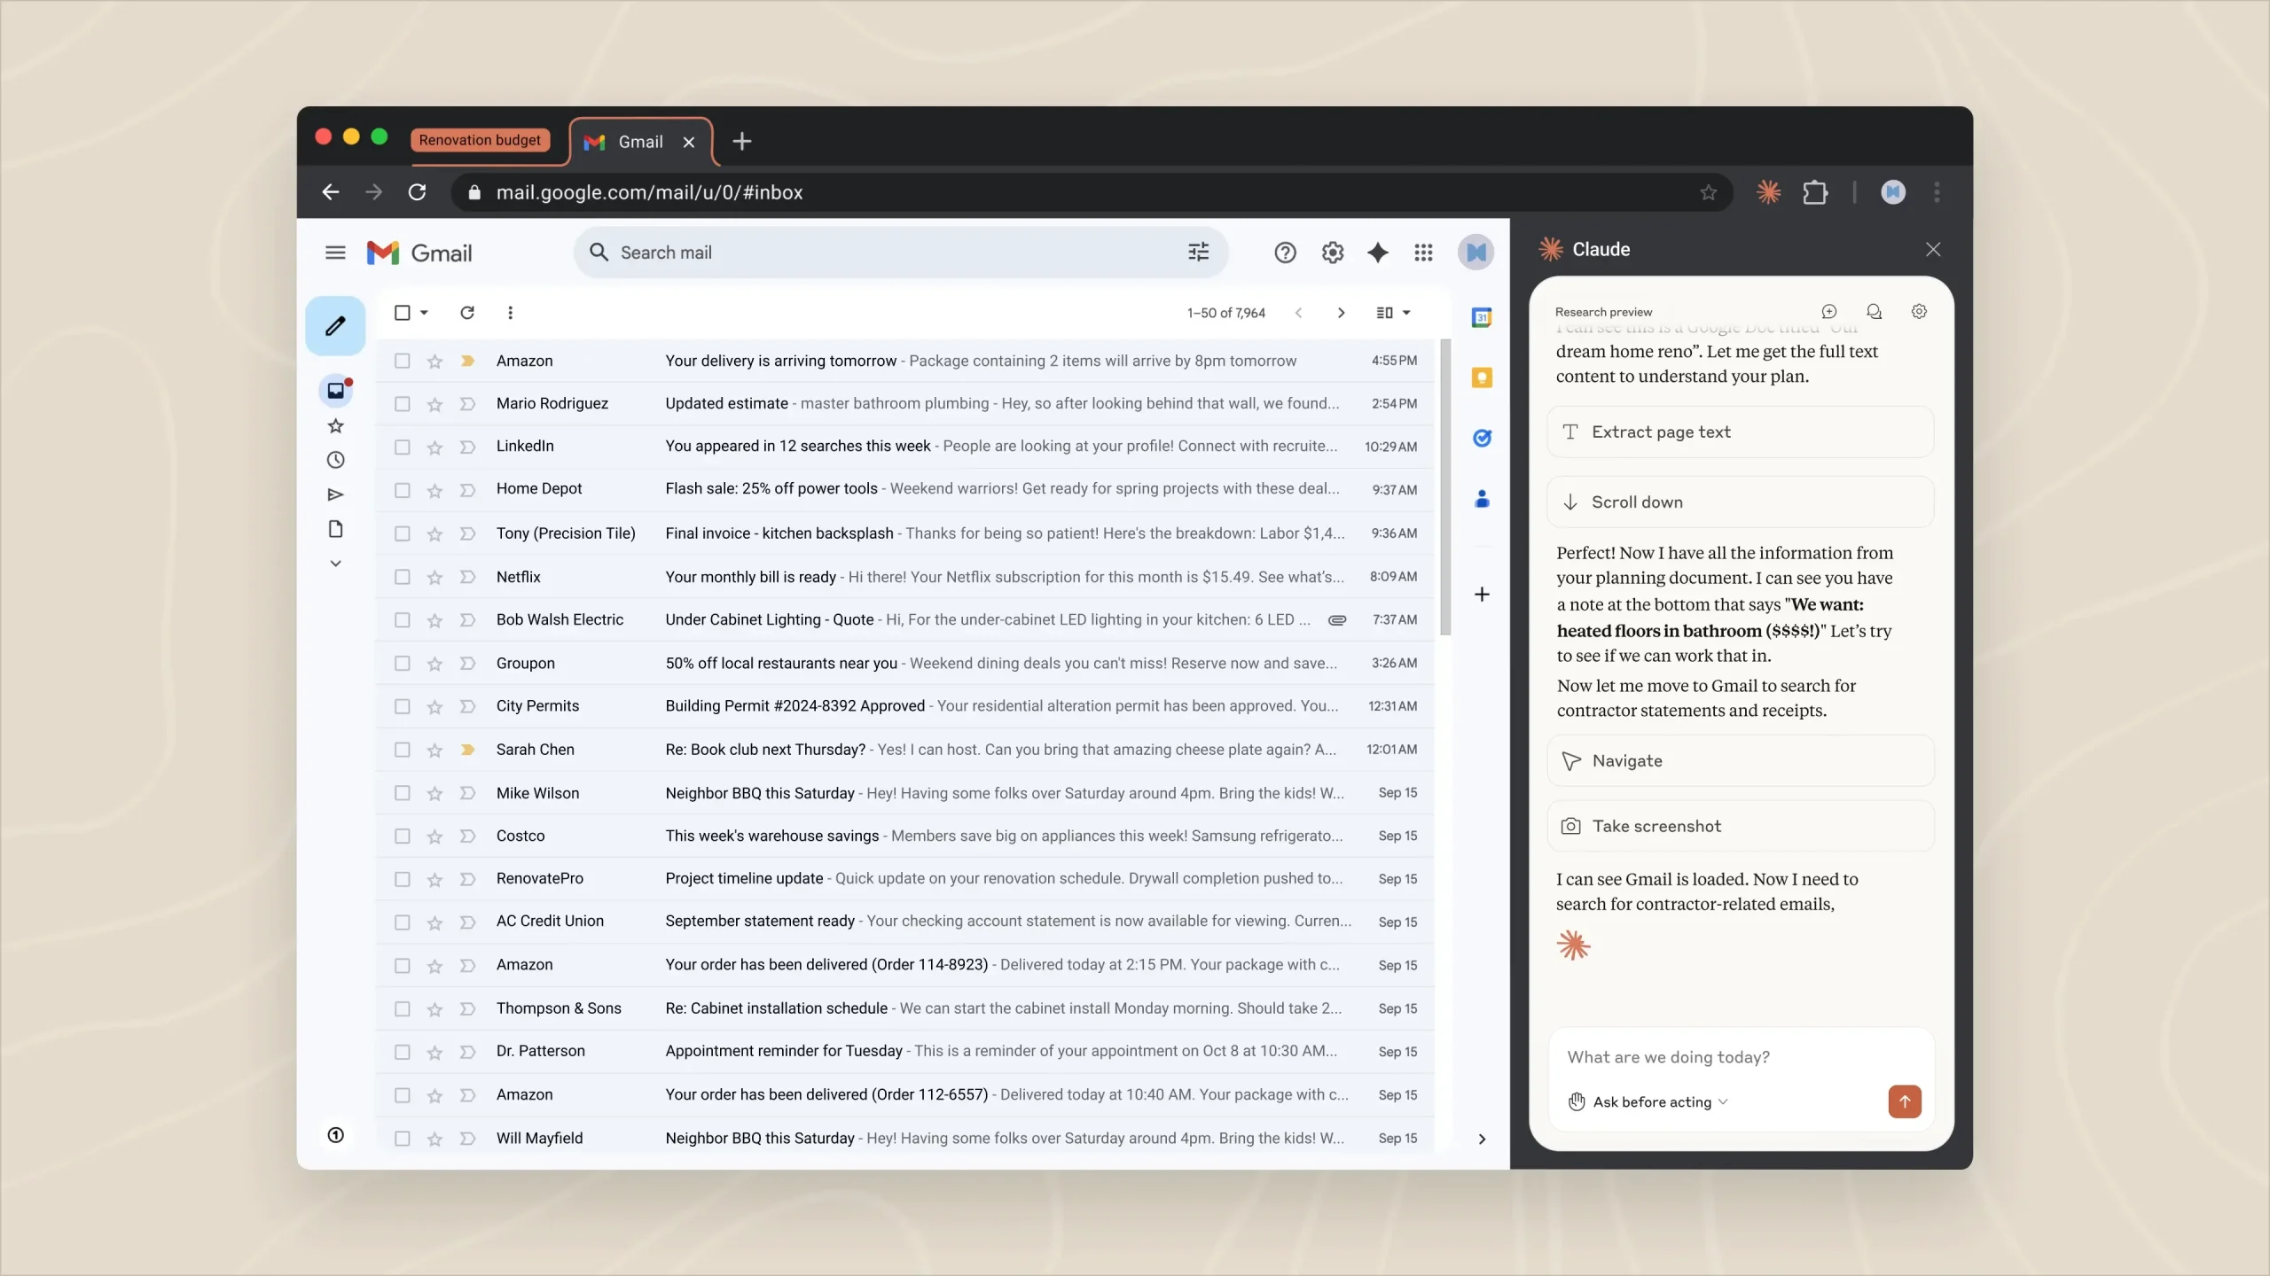Screen dimensions: 2270x1276
Task: Open Gmail settings gear icon
Action: point(1332,253)
